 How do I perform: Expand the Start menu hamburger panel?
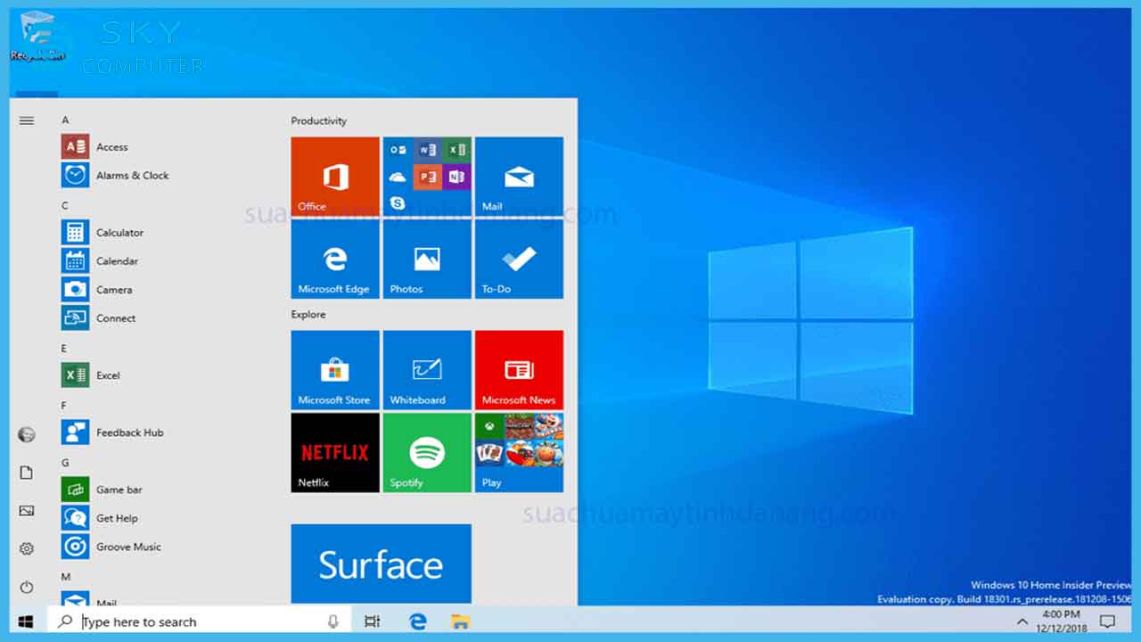[x=26, y=120]
